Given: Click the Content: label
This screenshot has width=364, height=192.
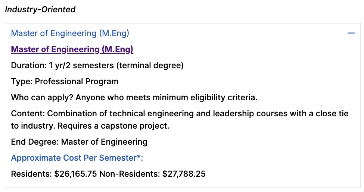Looking at the screenshot, I should coord(28,114).
